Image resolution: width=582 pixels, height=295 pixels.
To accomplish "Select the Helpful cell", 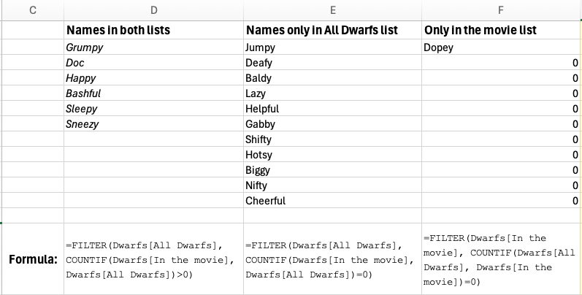I will point(262,109).
